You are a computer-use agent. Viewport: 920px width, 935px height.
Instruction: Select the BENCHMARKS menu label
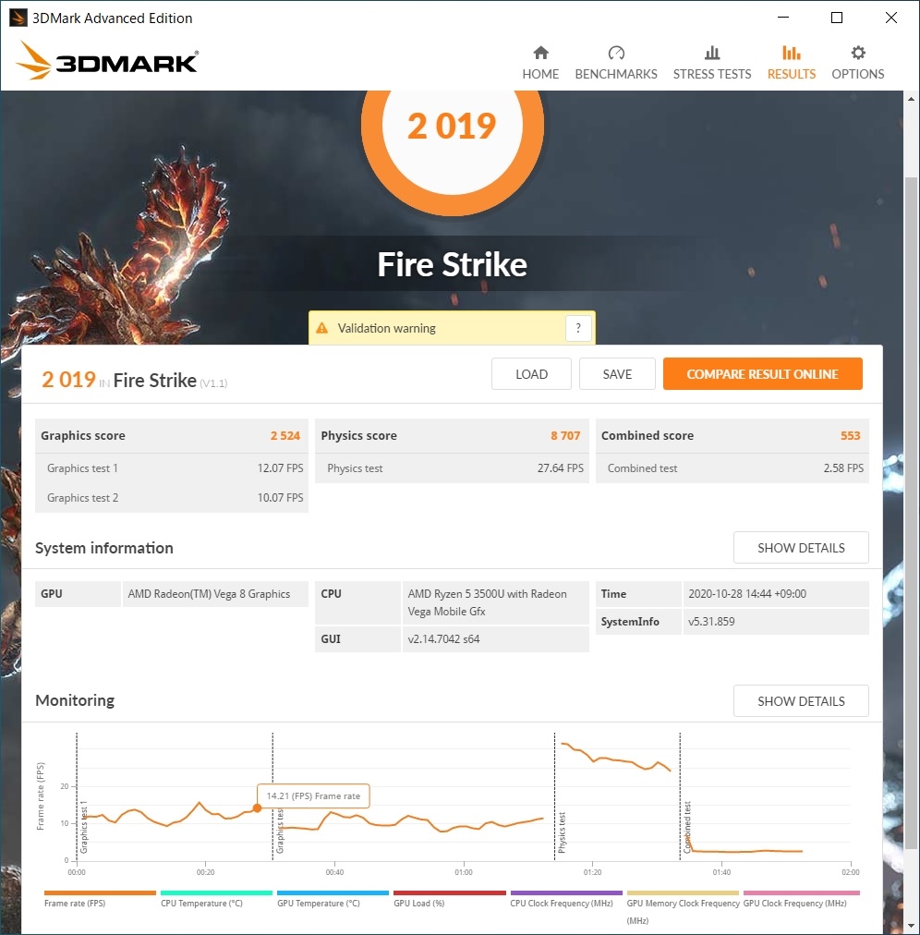pos(616,74)
